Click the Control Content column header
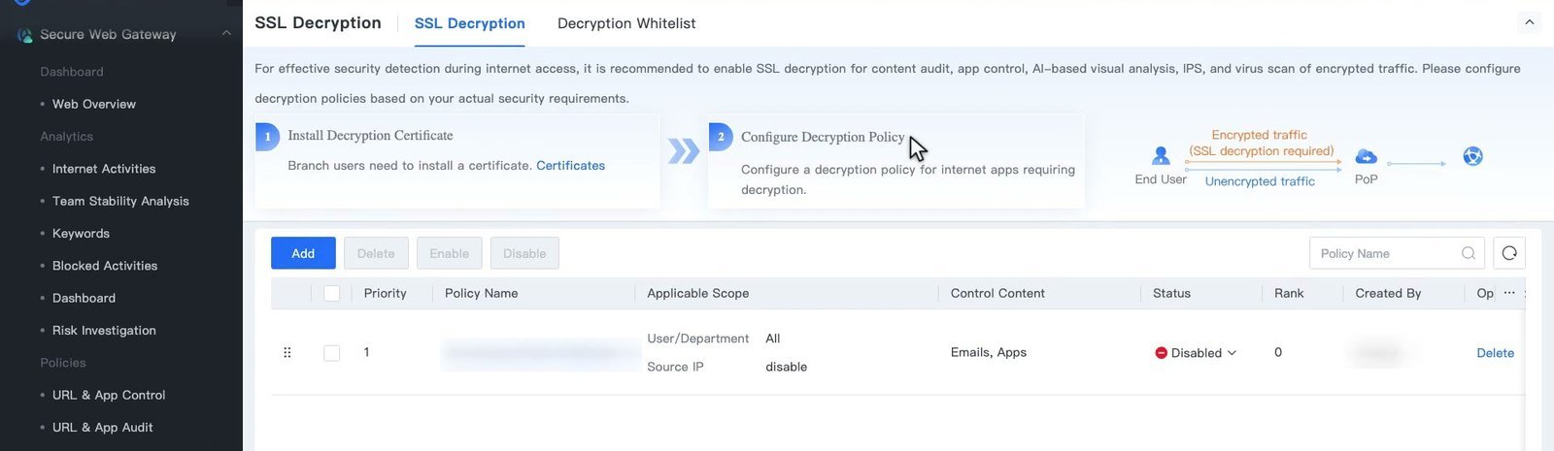The image size is (1554, 451). point(997,293)
